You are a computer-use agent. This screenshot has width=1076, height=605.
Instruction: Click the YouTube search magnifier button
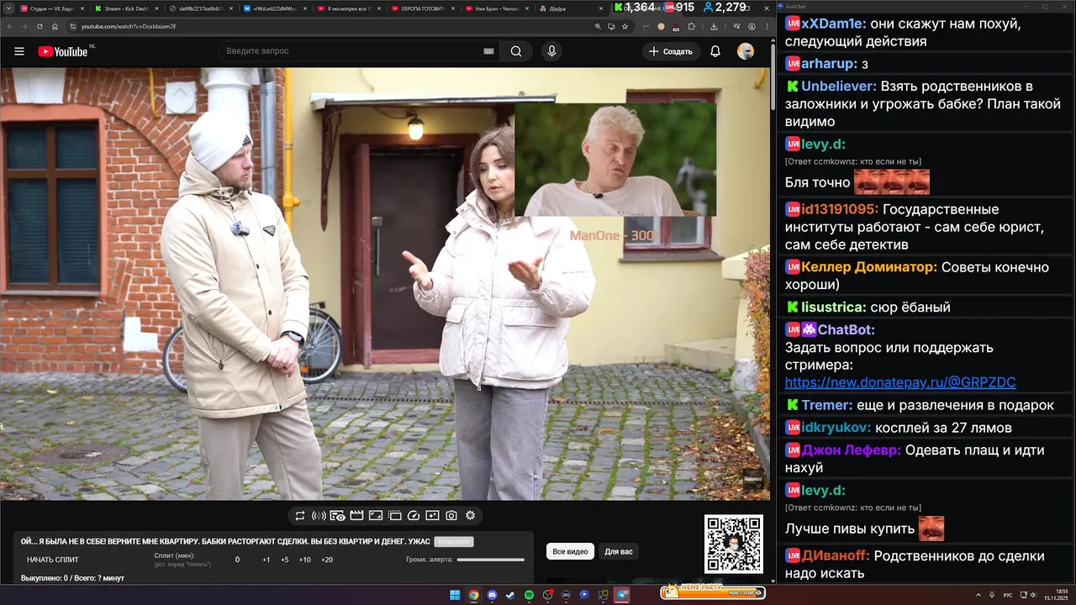click(x=516, y=51)
